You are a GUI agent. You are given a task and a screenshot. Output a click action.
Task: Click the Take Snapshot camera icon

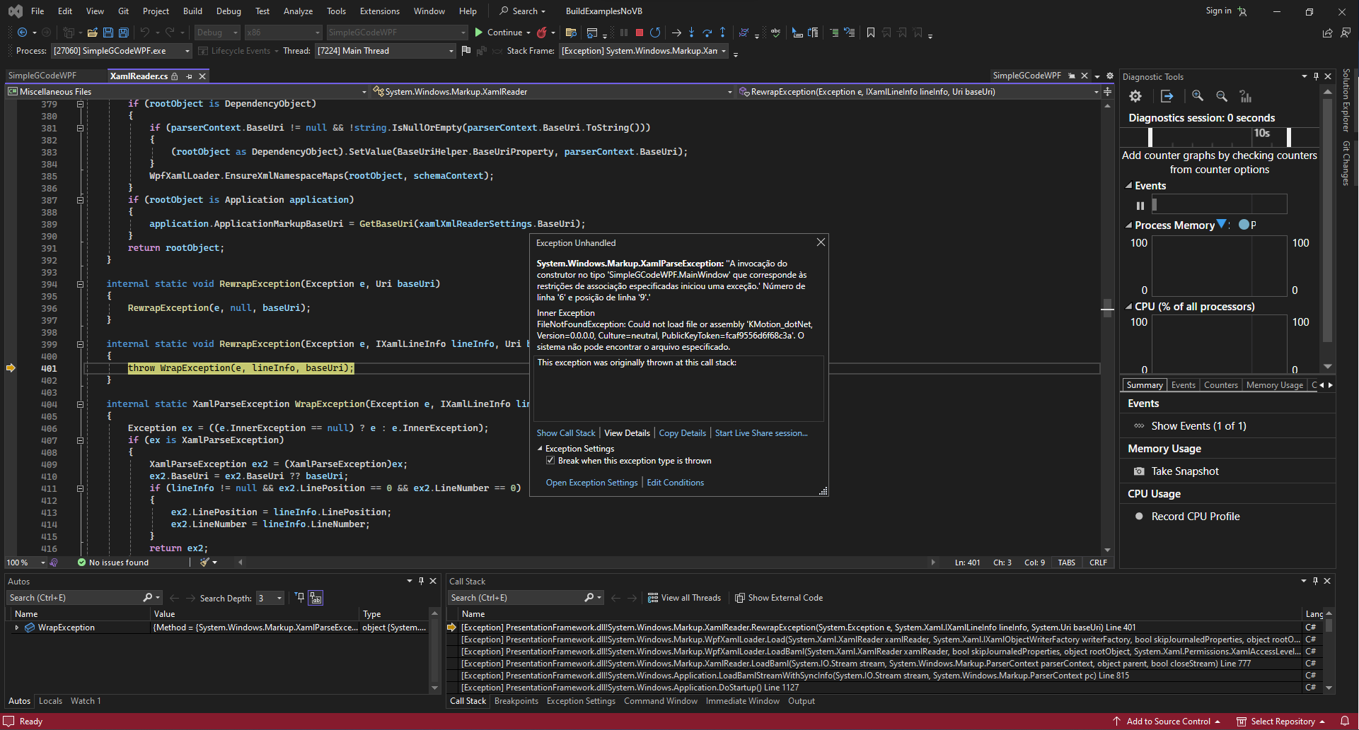coord(1139,471)
